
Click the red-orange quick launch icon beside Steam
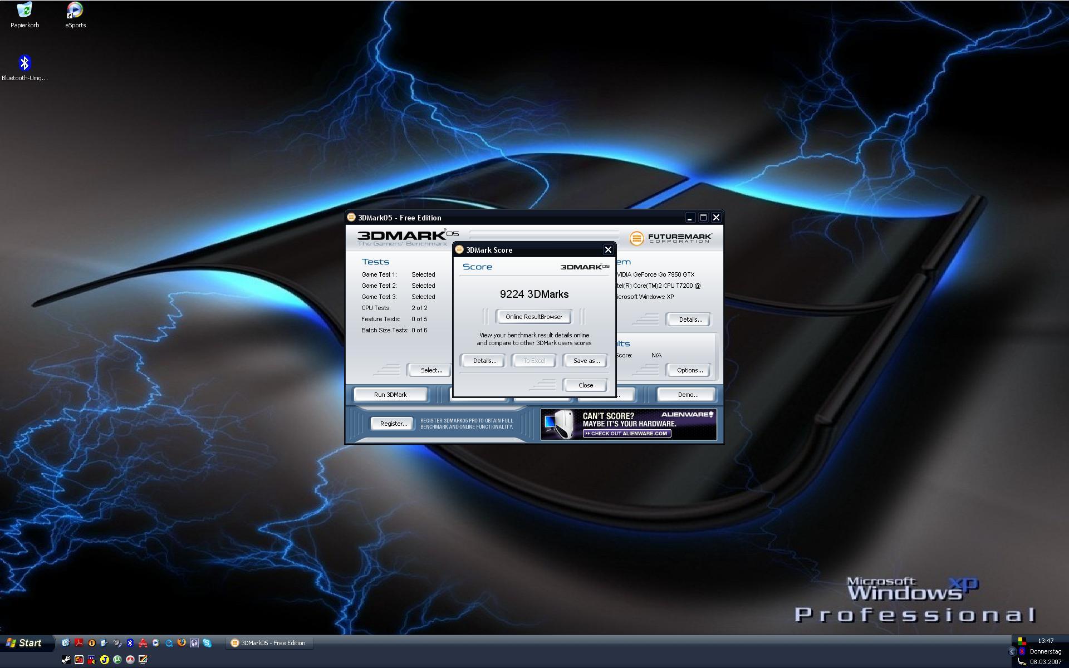click(x=79, y=660)
